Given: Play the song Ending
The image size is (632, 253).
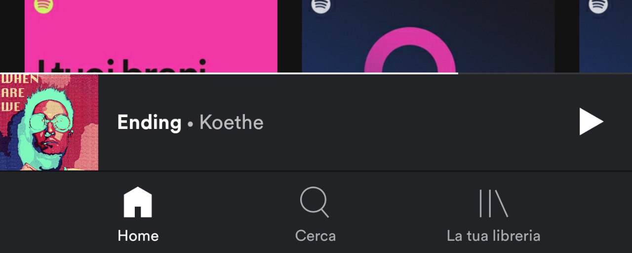Looking at the screenshot, I should [x=591, y=122].
